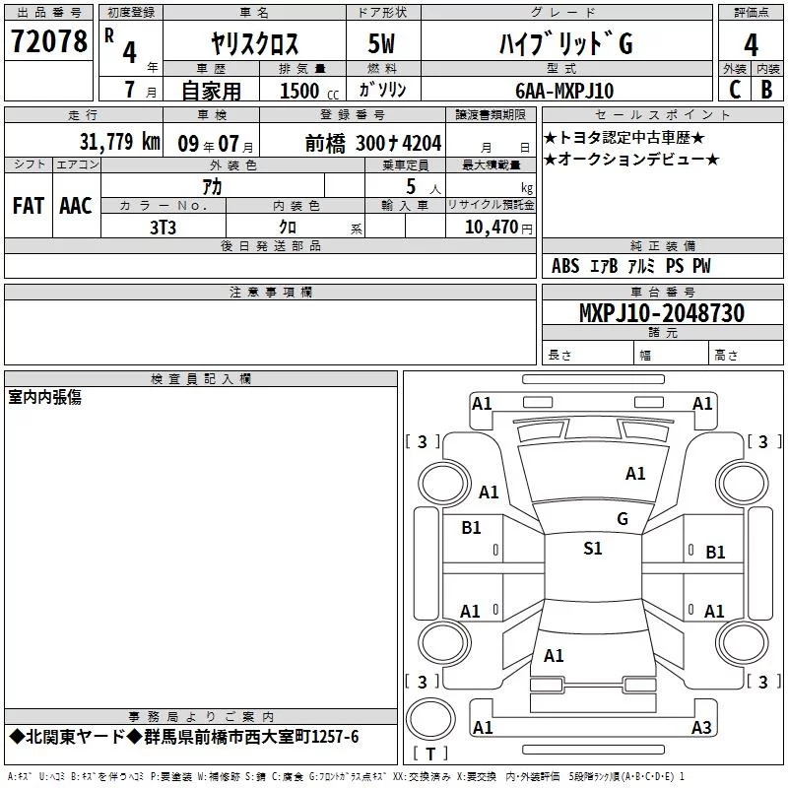Click the 長さ dimension field
Screen dimensions: 788x788
[x=588, y=355]
